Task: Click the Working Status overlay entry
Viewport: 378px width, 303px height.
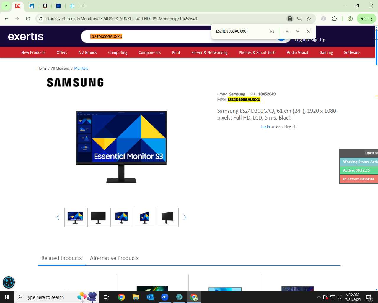Action: point(359,162)
